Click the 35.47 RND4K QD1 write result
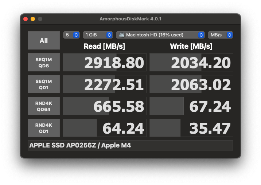Screen dimensions: 261x185 (x=191, y=128)
